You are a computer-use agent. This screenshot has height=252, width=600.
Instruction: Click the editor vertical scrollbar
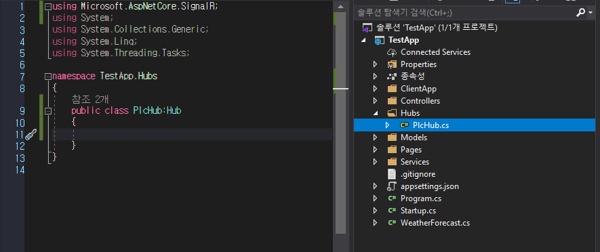tap(340, 123)
